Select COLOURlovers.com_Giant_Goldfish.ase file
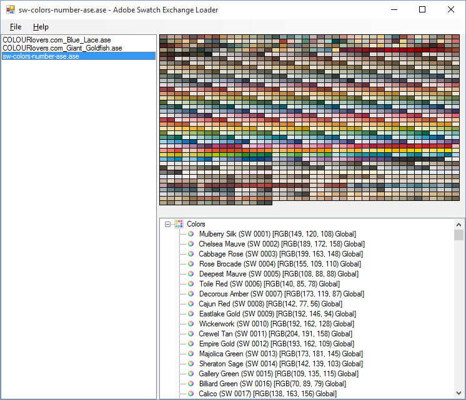Image resolution: width=466 pixels, height=400 pixels. click(62, 48)
